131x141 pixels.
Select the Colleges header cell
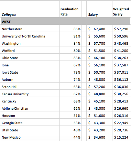point(30,9)
